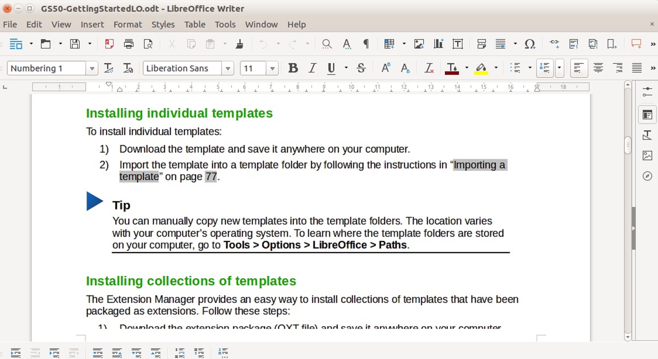Open the Styles menu

(163, 25)
